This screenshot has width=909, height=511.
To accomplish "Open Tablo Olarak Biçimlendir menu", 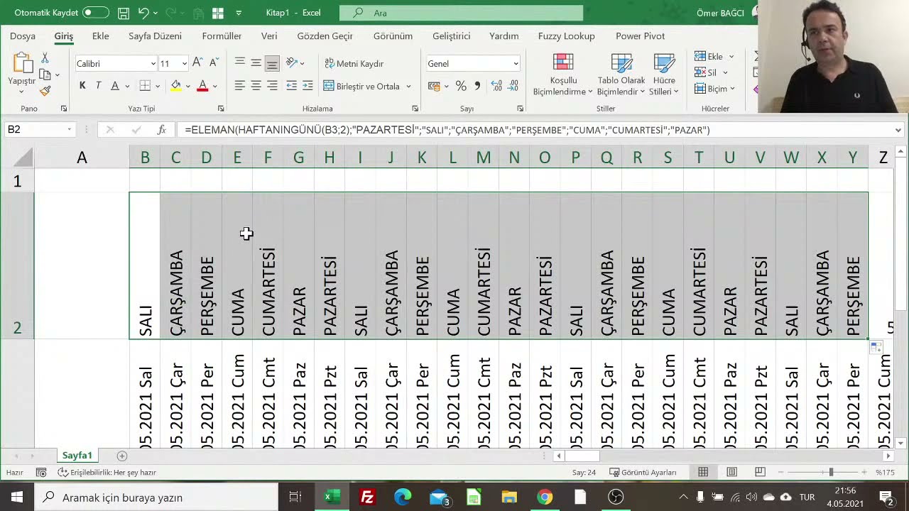I will tap(621, 75).
